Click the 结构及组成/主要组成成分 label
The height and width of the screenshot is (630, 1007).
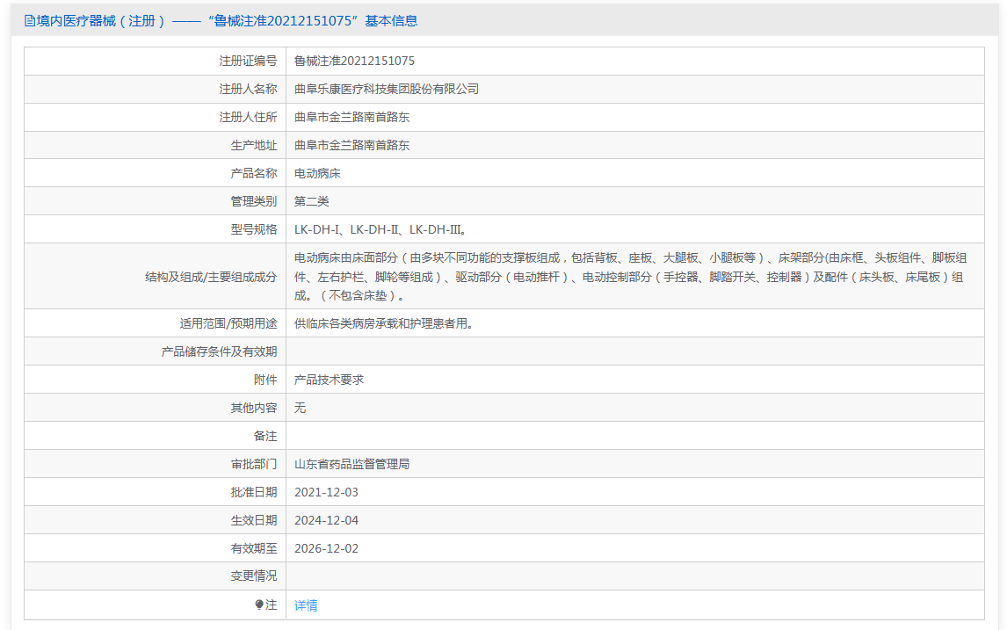point(211,277)
